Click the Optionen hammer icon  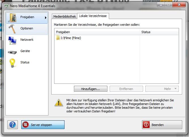(x=13, y=29)
